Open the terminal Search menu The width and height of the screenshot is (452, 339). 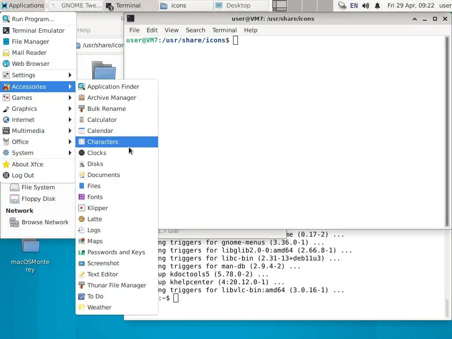coord(196,30)
